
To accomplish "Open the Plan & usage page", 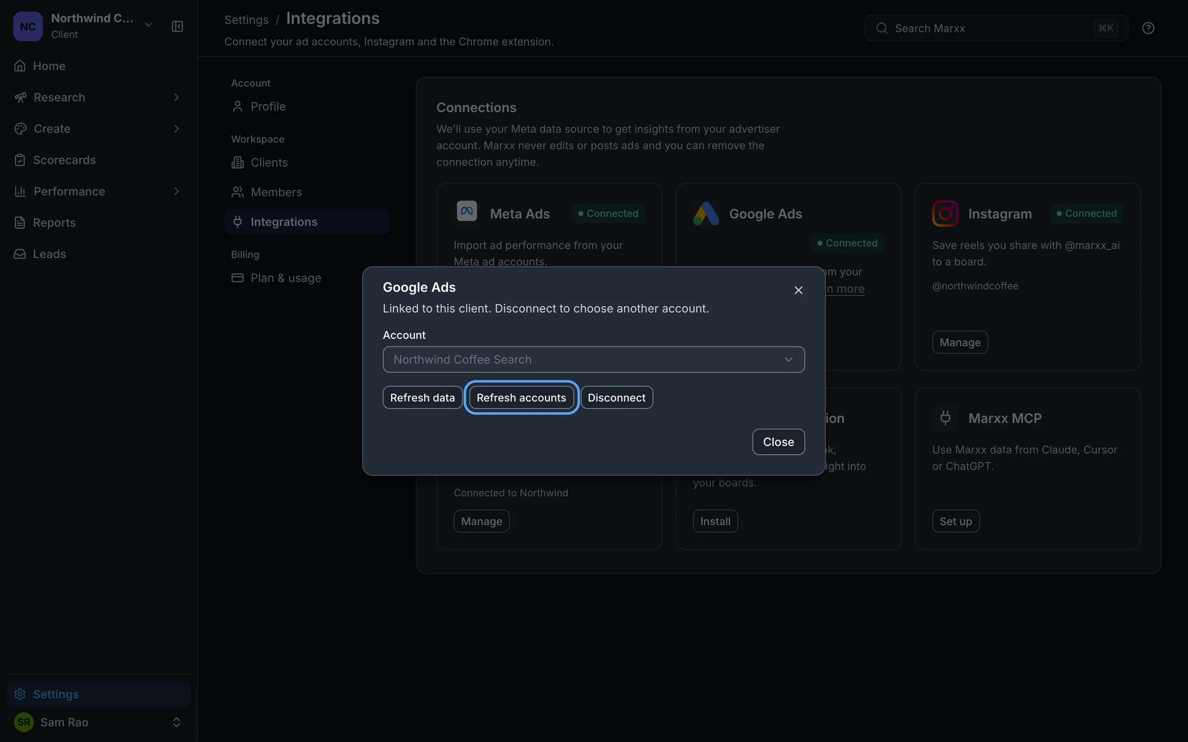I will tap(306, 278).
